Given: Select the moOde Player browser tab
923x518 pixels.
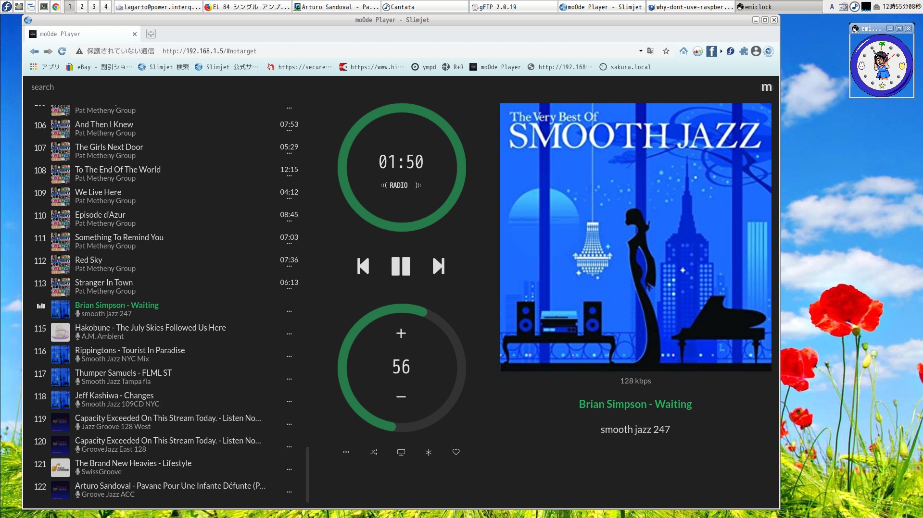Looking at the screenshot, I should click(x=77, y=34).
